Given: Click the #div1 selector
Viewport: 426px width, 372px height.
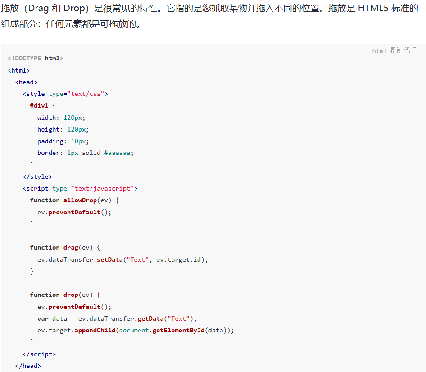Looking at the screenshot, I should 39,105.
